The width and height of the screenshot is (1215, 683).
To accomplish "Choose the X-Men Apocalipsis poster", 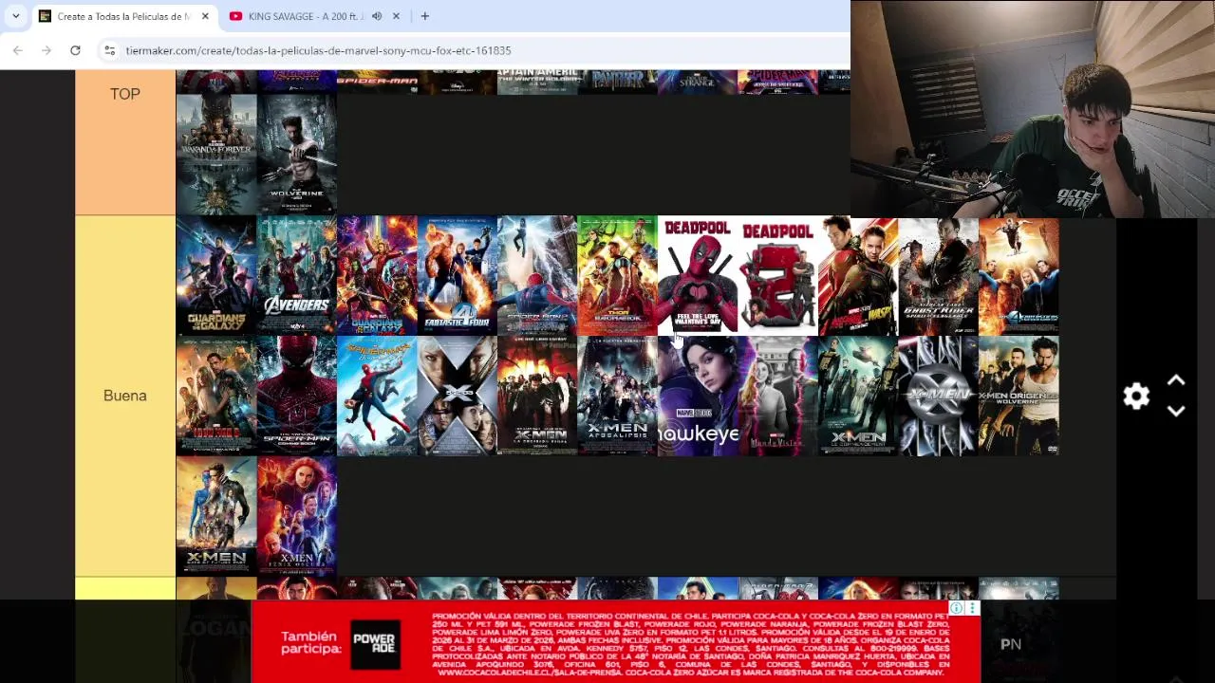I will point(617,397).
